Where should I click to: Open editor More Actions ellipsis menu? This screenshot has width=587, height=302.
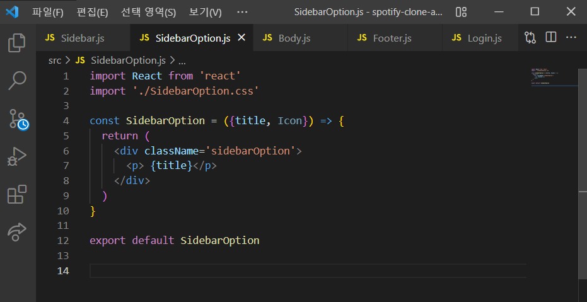pos(571,37)
